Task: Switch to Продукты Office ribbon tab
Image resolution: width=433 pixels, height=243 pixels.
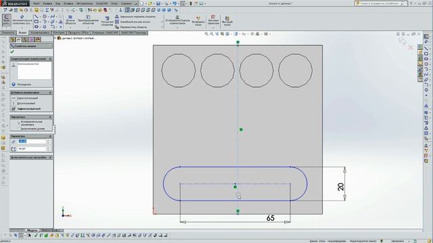Action: [x=78, y=33]
